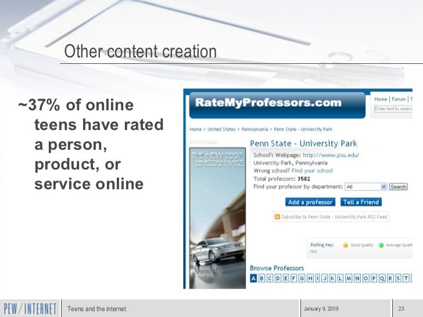
Task: Select letter I in Browse Professors
Action: tap(317, 278)
